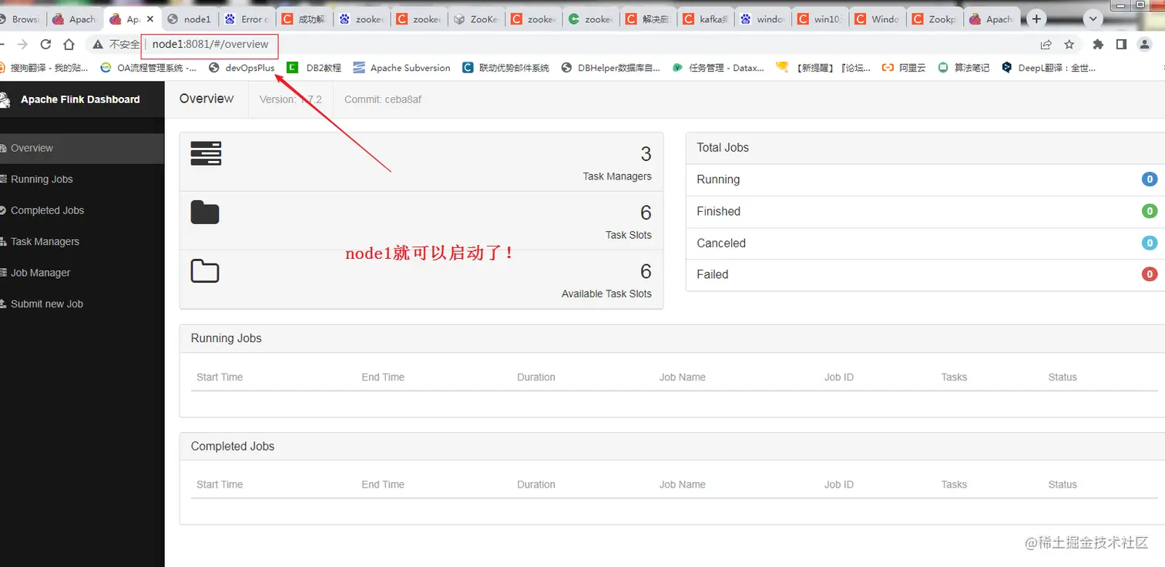This screenshot has width=1165, height=567.
Task: Click the 任务管理 - Datax bookmark icon
Action: coord(677,68)
